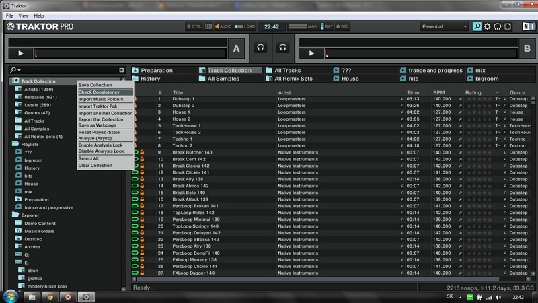538x303 pixels.
Task: Click the BPM column header
Action: [x=440, y=92]
